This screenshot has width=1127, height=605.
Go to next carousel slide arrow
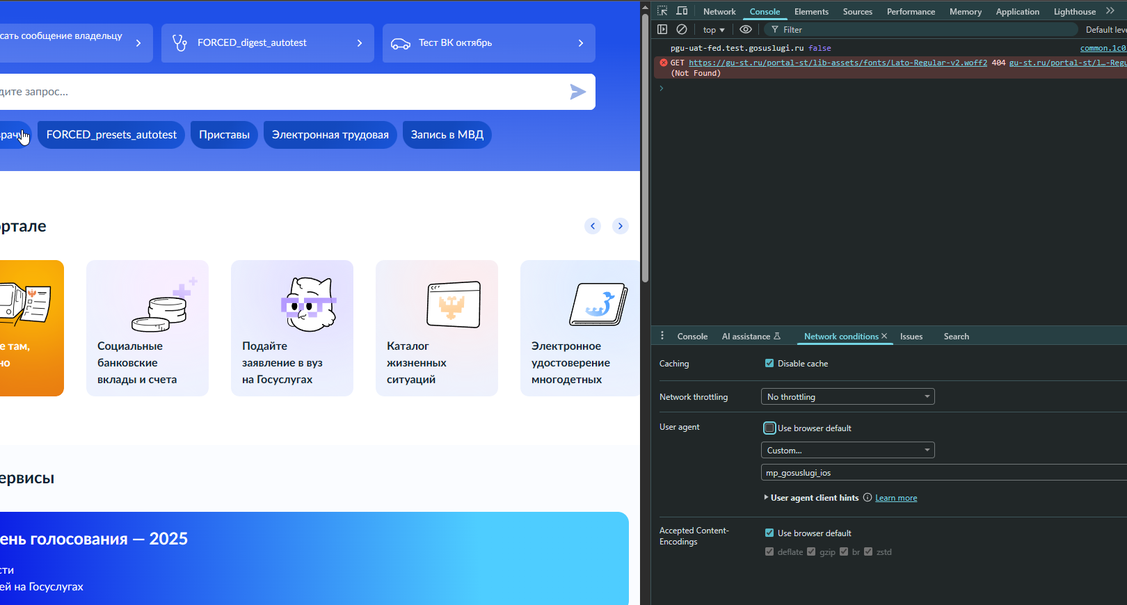pyautogui.click(x=621, y=226)
